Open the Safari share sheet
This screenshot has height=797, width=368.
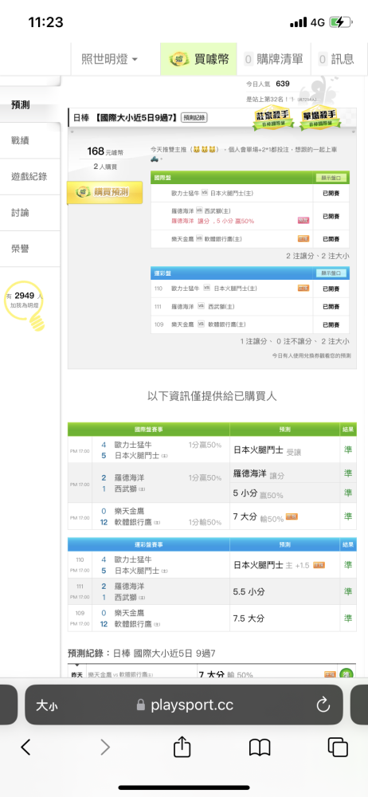click(x=182, y=746)
